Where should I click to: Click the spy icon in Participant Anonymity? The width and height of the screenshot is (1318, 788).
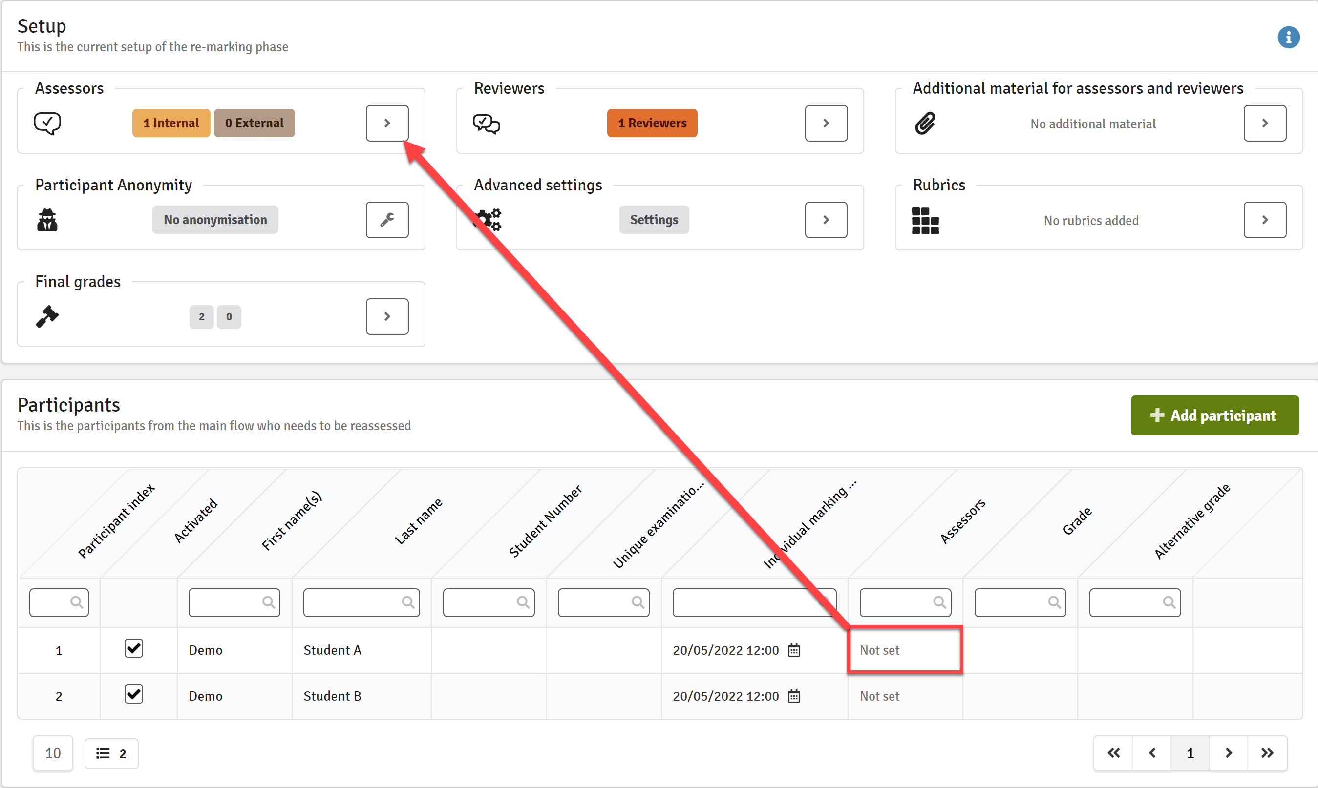click(x=47, y=219)
